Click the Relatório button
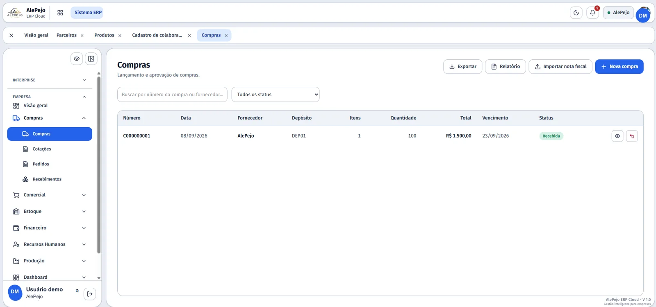656x307 pixels. tap(505, 67)
